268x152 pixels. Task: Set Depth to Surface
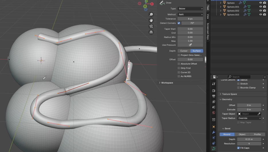click(196, 51)
